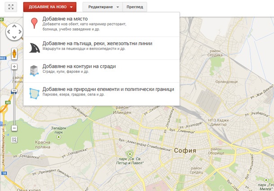Click the ул. Президент Линкълн street label
Image resolution: width=274 pixels, height=191 pixels.
click(51, 173)
